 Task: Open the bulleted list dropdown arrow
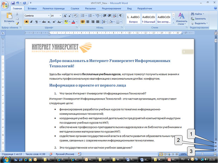(x=86, y=16)
